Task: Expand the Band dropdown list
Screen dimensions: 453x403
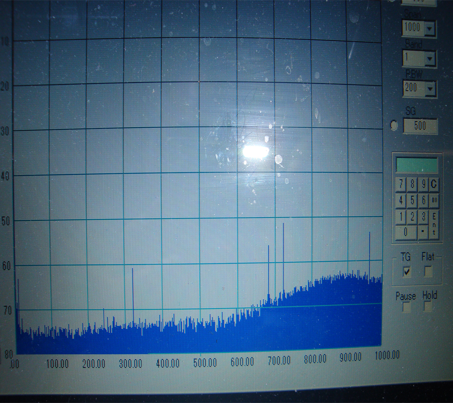Action: [x=429, y=59]
